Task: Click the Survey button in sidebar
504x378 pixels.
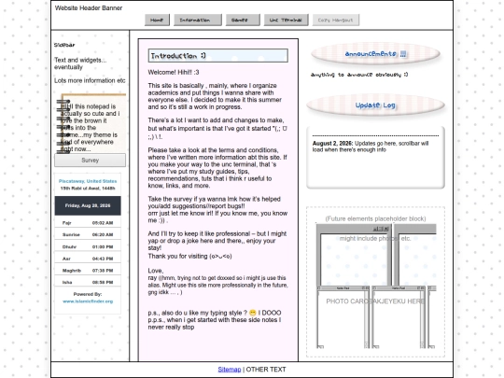Action: (x=90, y=161)
